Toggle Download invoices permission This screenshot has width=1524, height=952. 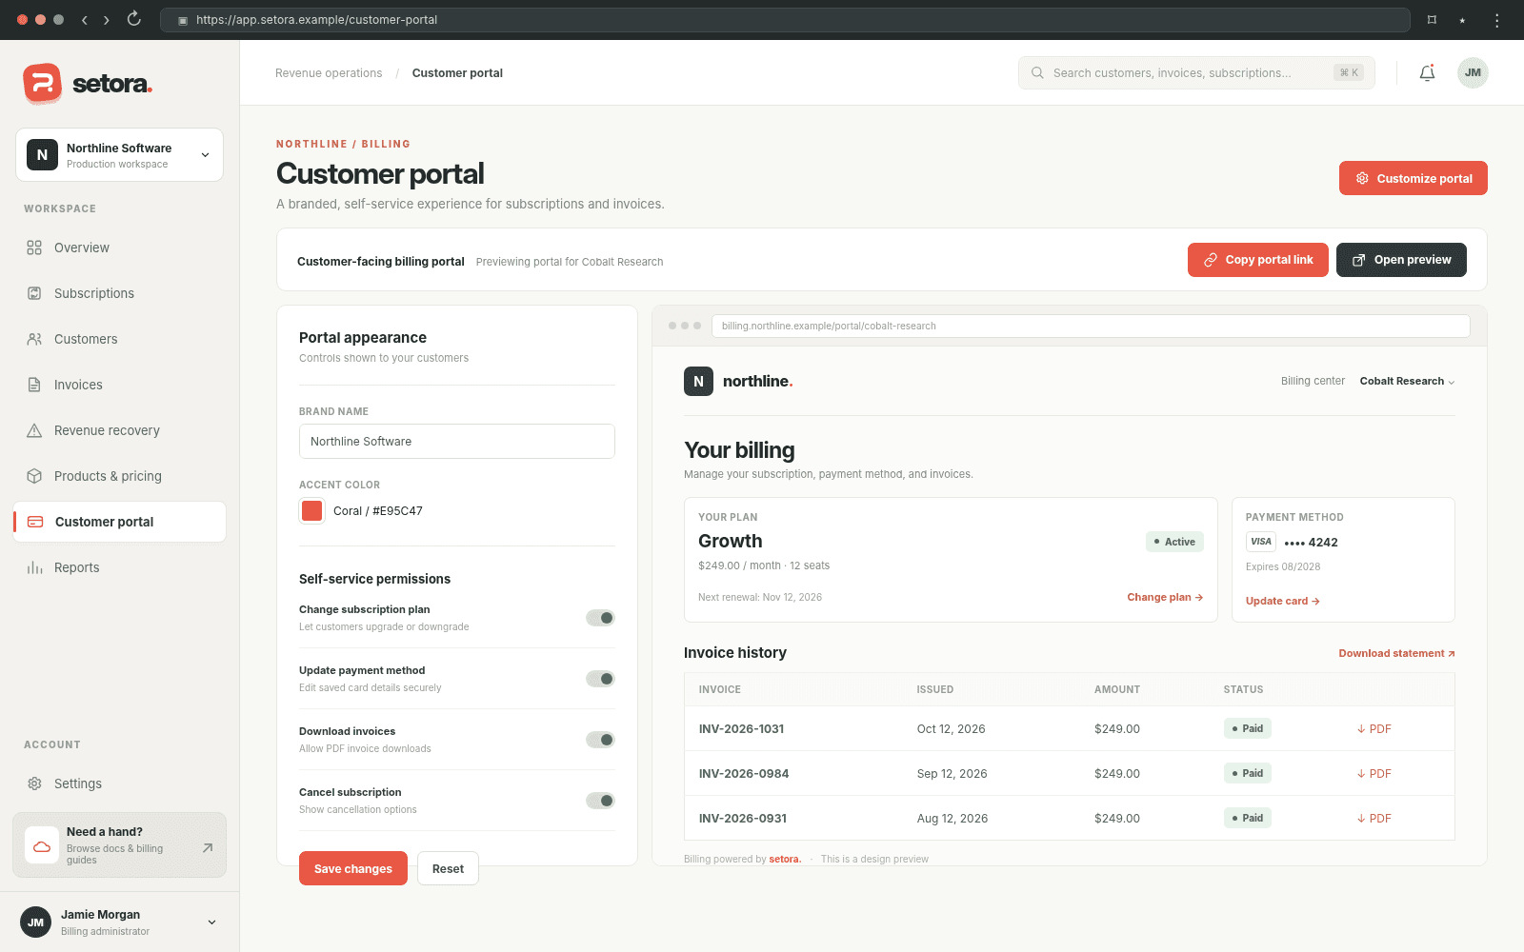tap(600, 740)
